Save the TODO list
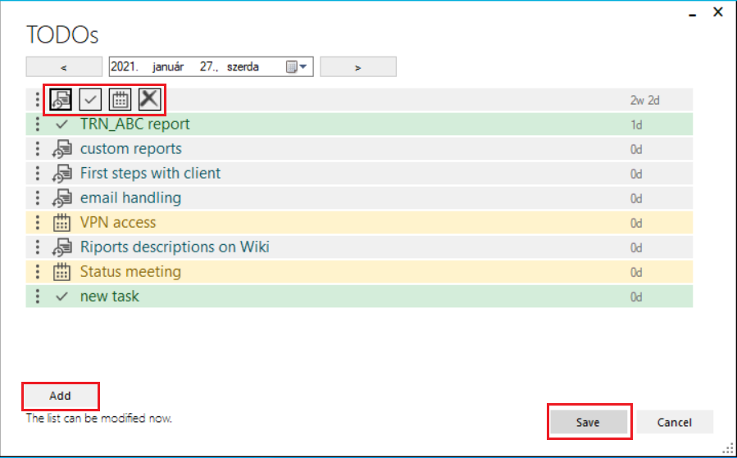Viewport: 737px width, 458px height. click(588, 423)
